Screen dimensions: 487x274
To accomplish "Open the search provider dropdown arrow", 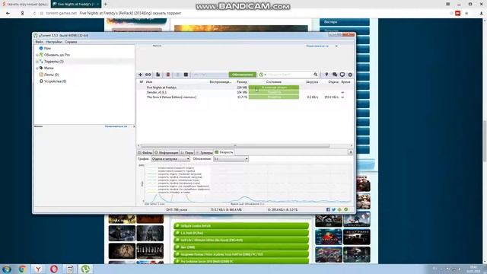I will tap(265, 75).
